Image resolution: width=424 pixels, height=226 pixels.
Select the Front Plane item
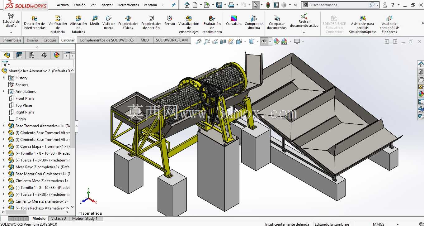tap(25, 99)
